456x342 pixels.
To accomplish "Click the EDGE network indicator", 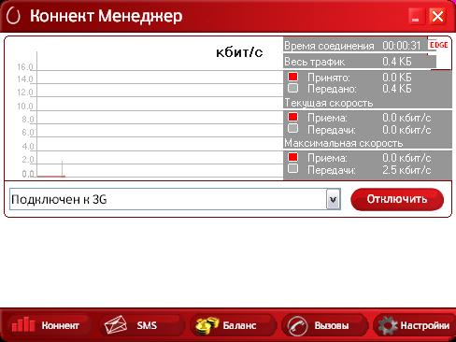I will coord(439,45).
